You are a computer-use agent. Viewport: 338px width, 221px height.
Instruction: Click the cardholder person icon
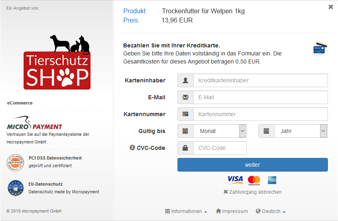click(185, 80)
